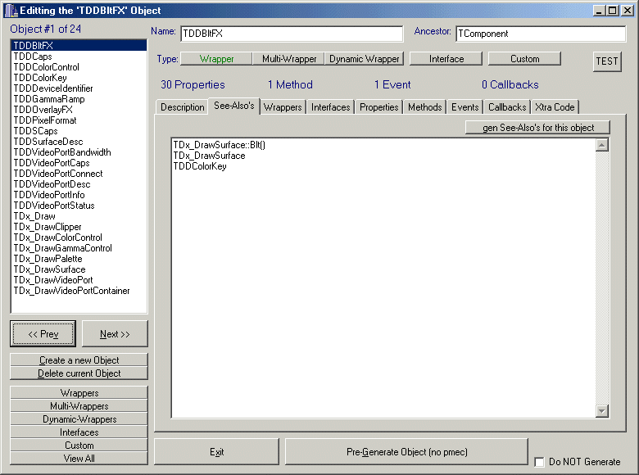This screenshot has width=639, height=475.
Task: Click into the Name input field
Action: [x=291, y=34]
